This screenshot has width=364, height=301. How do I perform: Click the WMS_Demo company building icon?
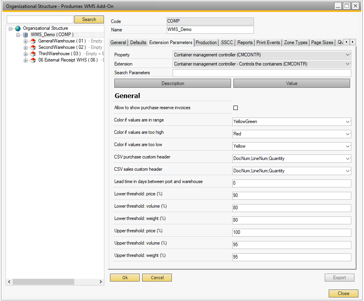point(25,35)
